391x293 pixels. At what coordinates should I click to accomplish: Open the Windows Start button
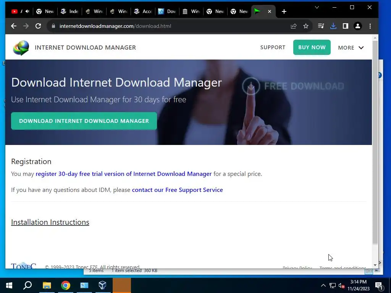click(x=9, y=285)
